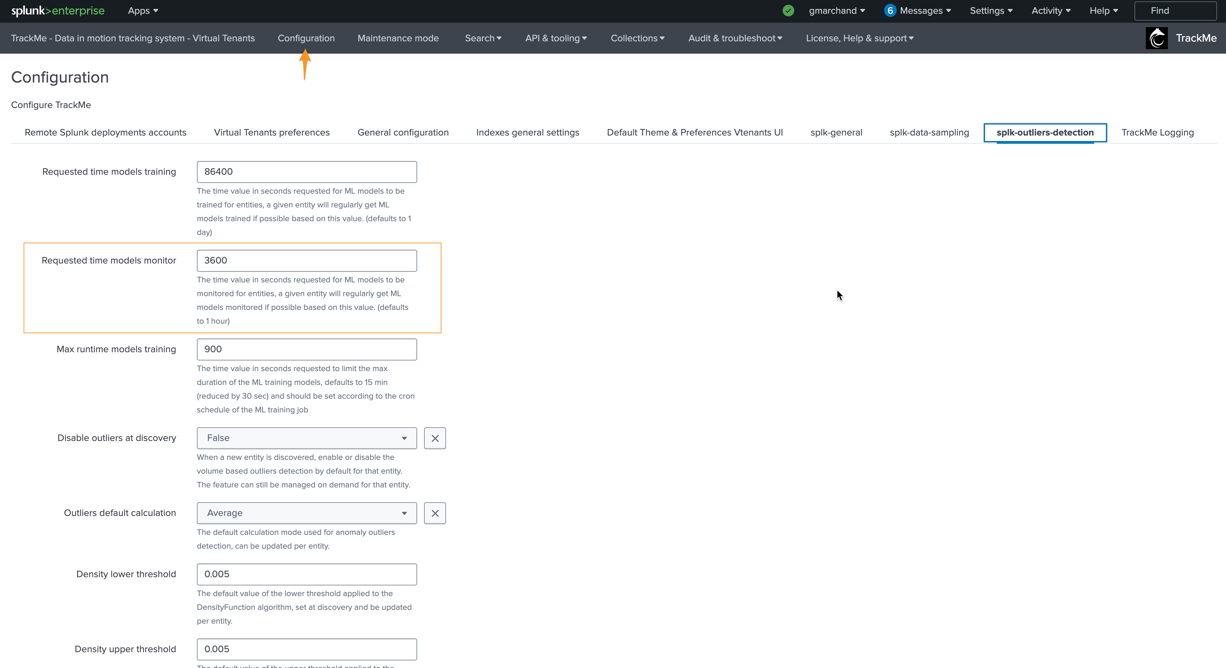Viewport: 1226px width, 668px height.
Task: Click the Density upper threshold label
Action: point(125,649)
